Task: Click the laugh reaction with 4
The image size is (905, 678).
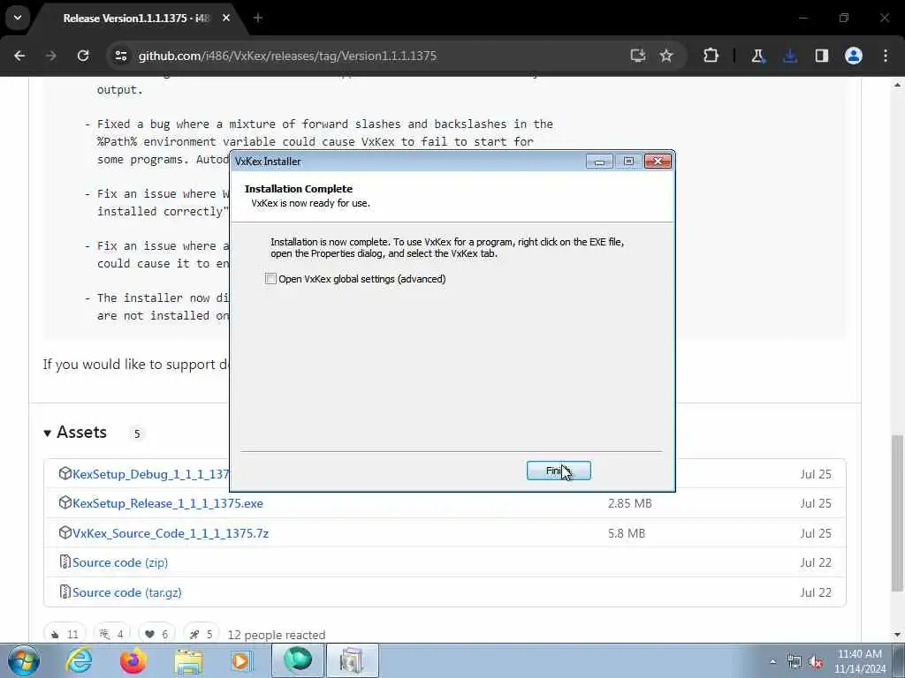Action: (x=111, y=634)
